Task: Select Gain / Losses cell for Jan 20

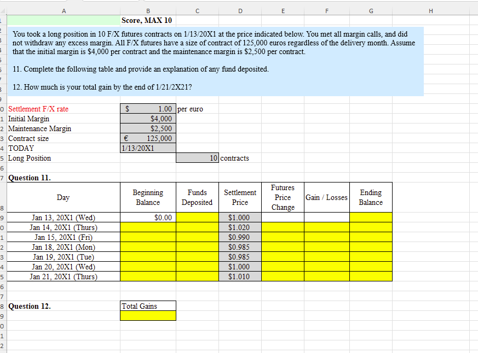Action: pyautogui.click(x=327, y=267)
